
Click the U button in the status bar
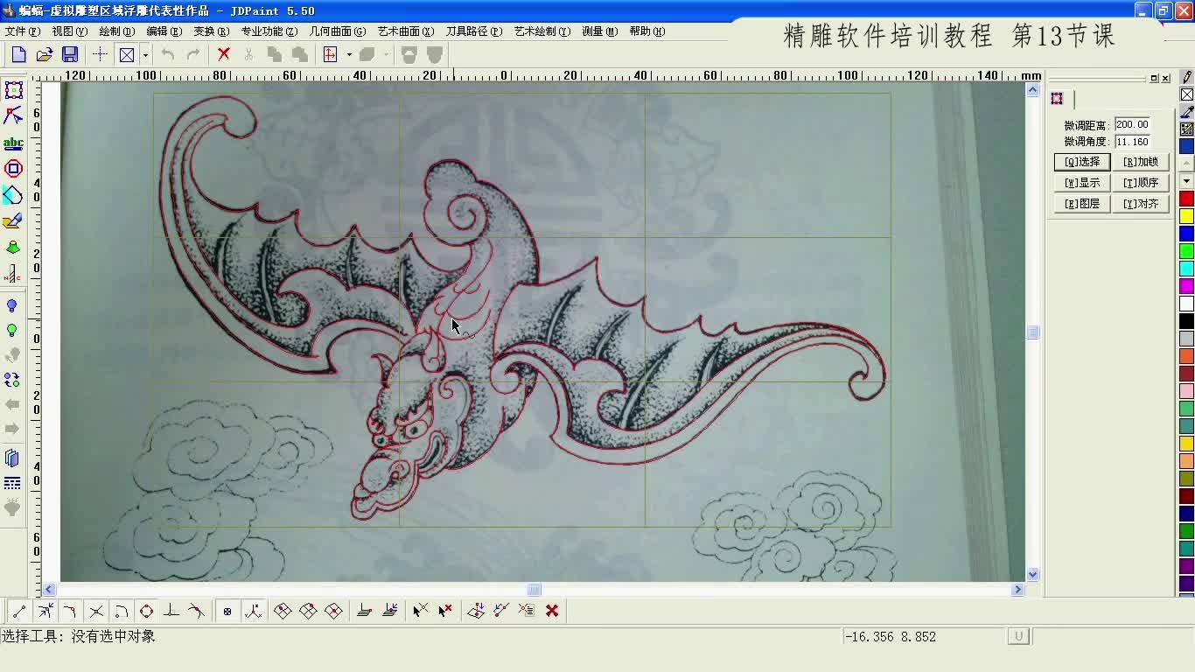[1018, 636]
